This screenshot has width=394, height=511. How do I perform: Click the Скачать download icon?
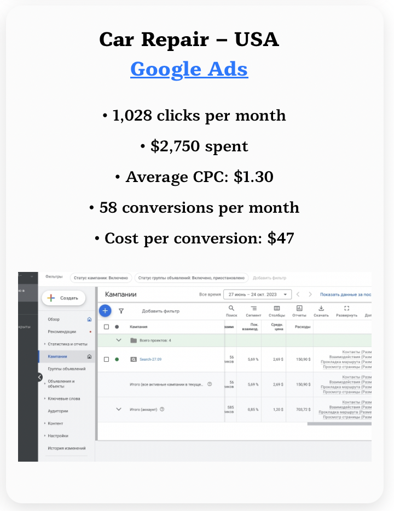click(321, 311)
